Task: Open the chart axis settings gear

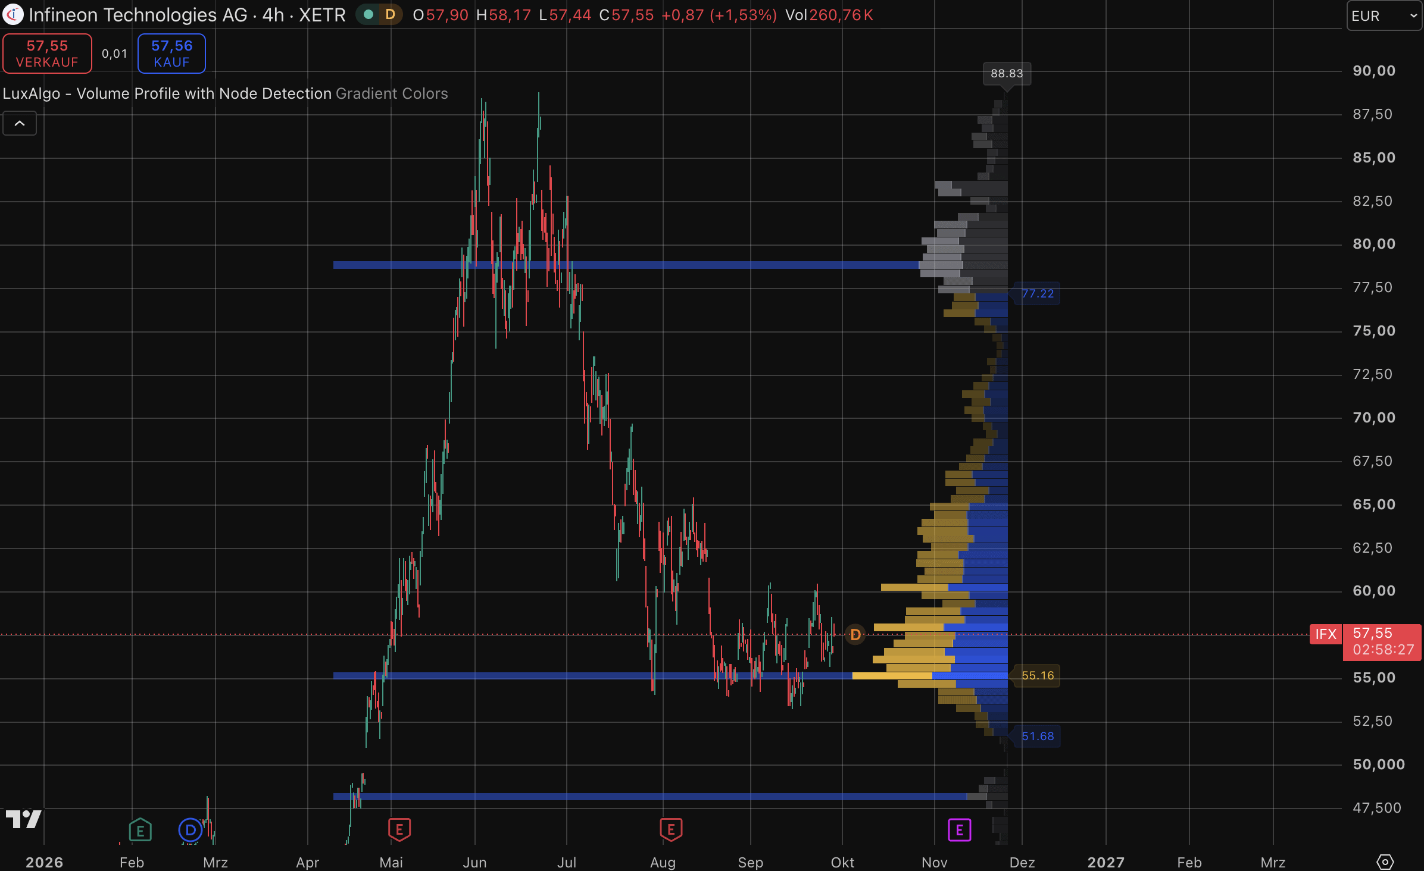Action: [1385, 861]
